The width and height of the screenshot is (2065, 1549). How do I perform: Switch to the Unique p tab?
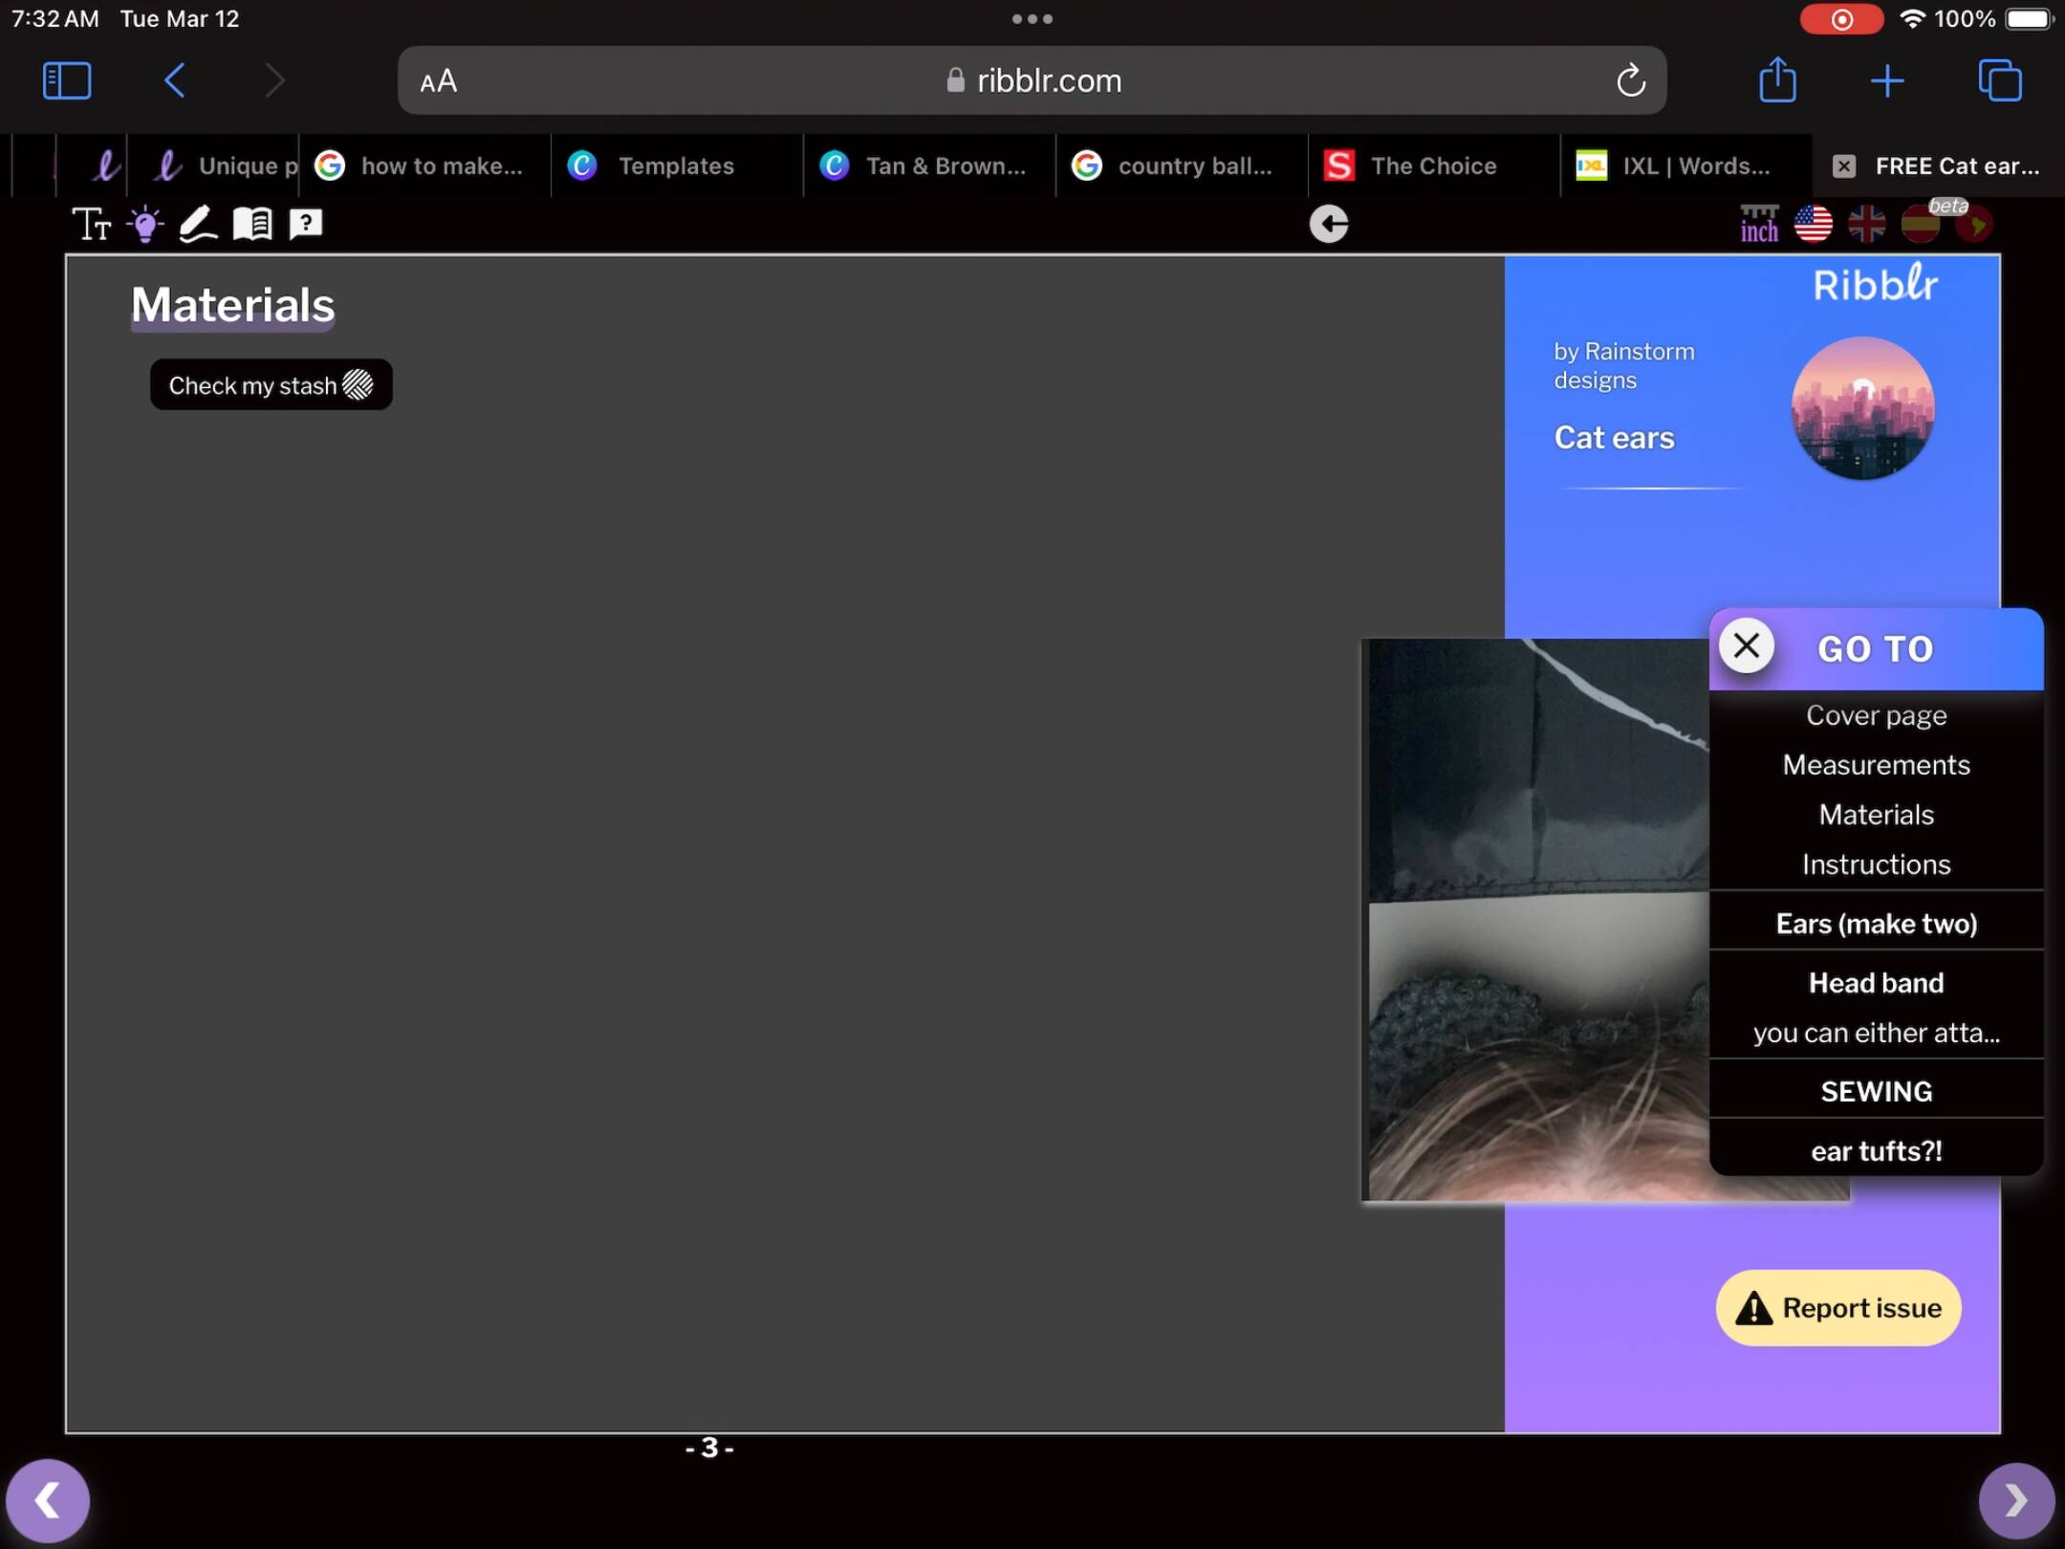tap(212, 165)
